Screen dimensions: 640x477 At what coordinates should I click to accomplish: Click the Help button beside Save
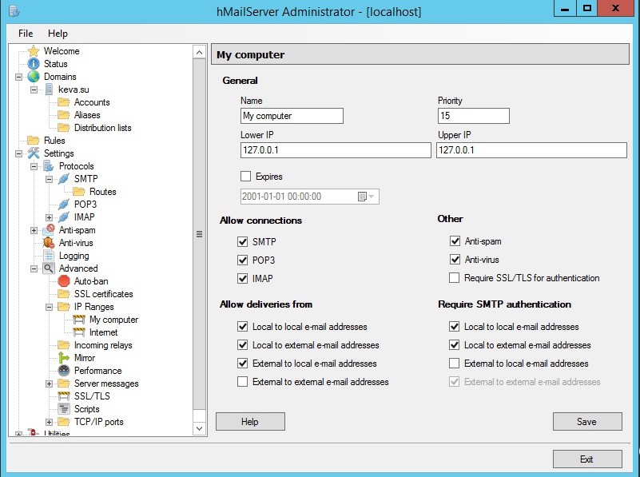(250, 422)
